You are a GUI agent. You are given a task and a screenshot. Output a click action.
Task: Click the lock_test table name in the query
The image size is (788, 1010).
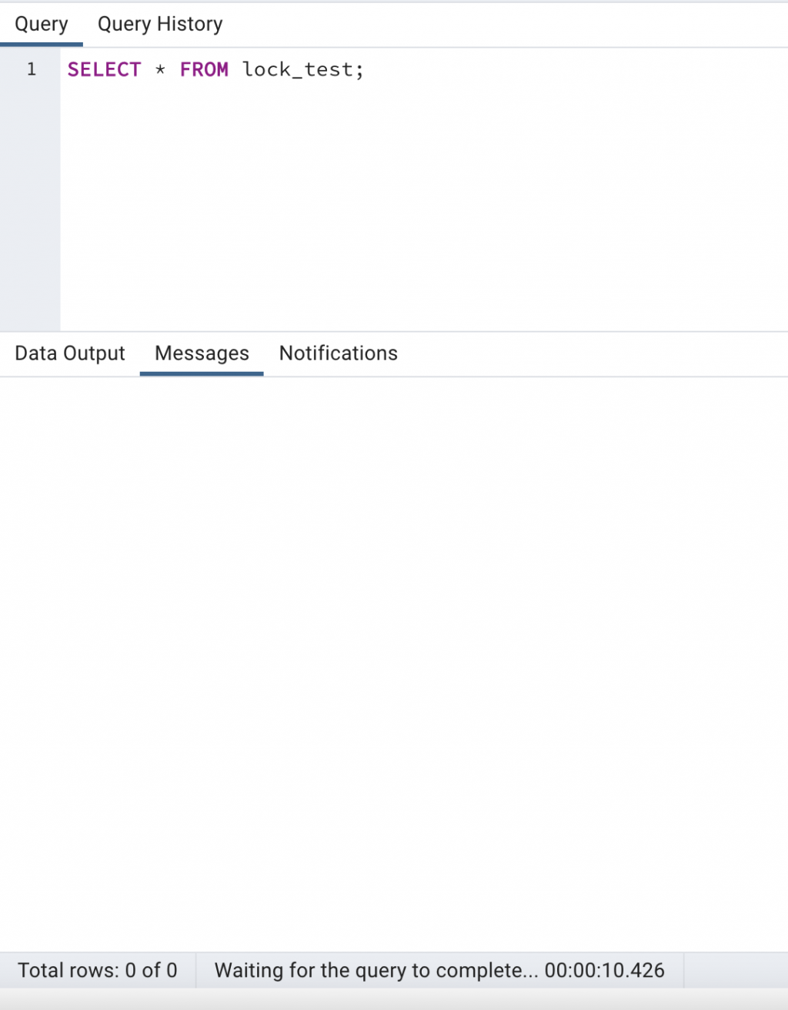(298, 69)
